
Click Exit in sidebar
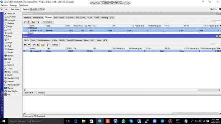(9, 94)
